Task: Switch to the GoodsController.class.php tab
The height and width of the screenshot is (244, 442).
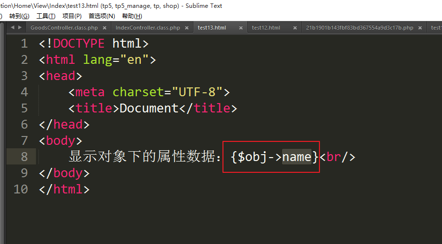Action: (64, 28)
